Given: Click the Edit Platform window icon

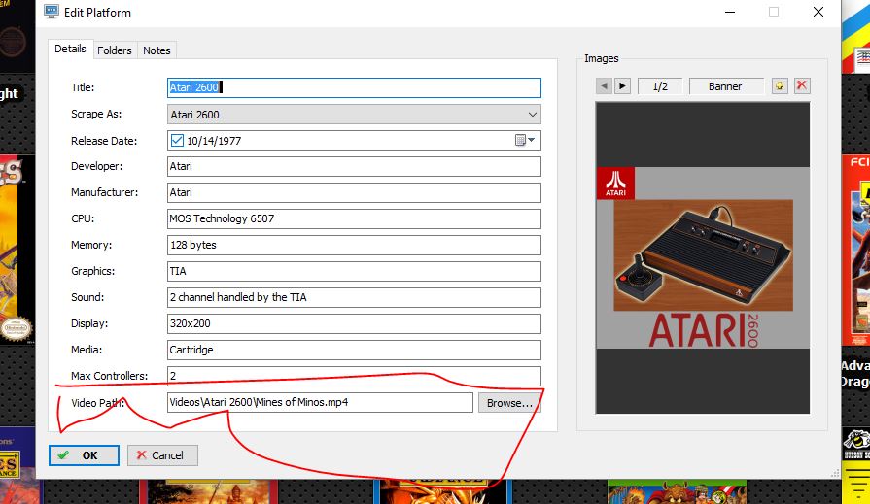Looking at the screenshot, I should click(x=52, y=12).
